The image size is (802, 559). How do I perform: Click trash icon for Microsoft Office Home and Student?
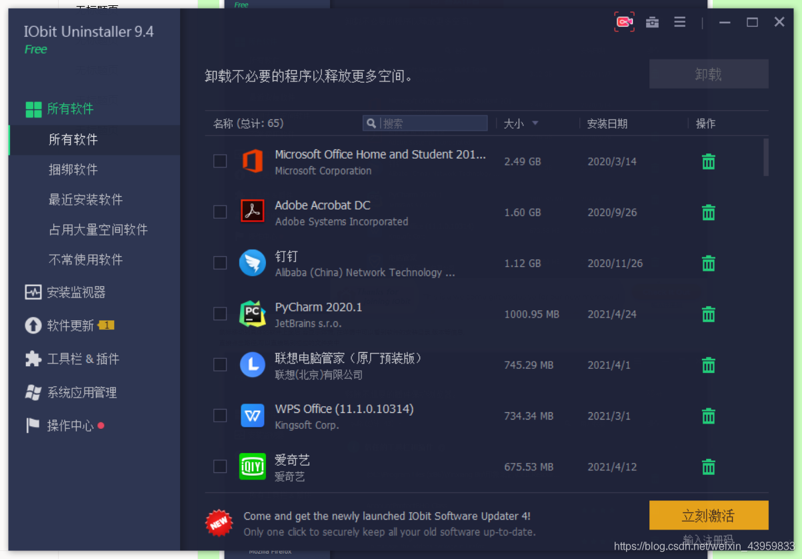tap(709, 161)
